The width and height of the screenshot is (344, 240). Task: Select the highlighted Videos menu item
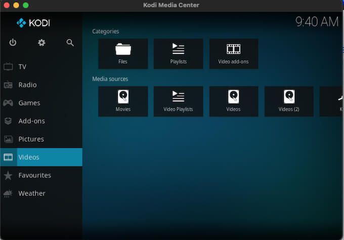(41, 157)
